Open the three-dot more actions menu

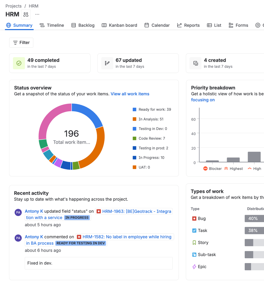tap(37, 14)
